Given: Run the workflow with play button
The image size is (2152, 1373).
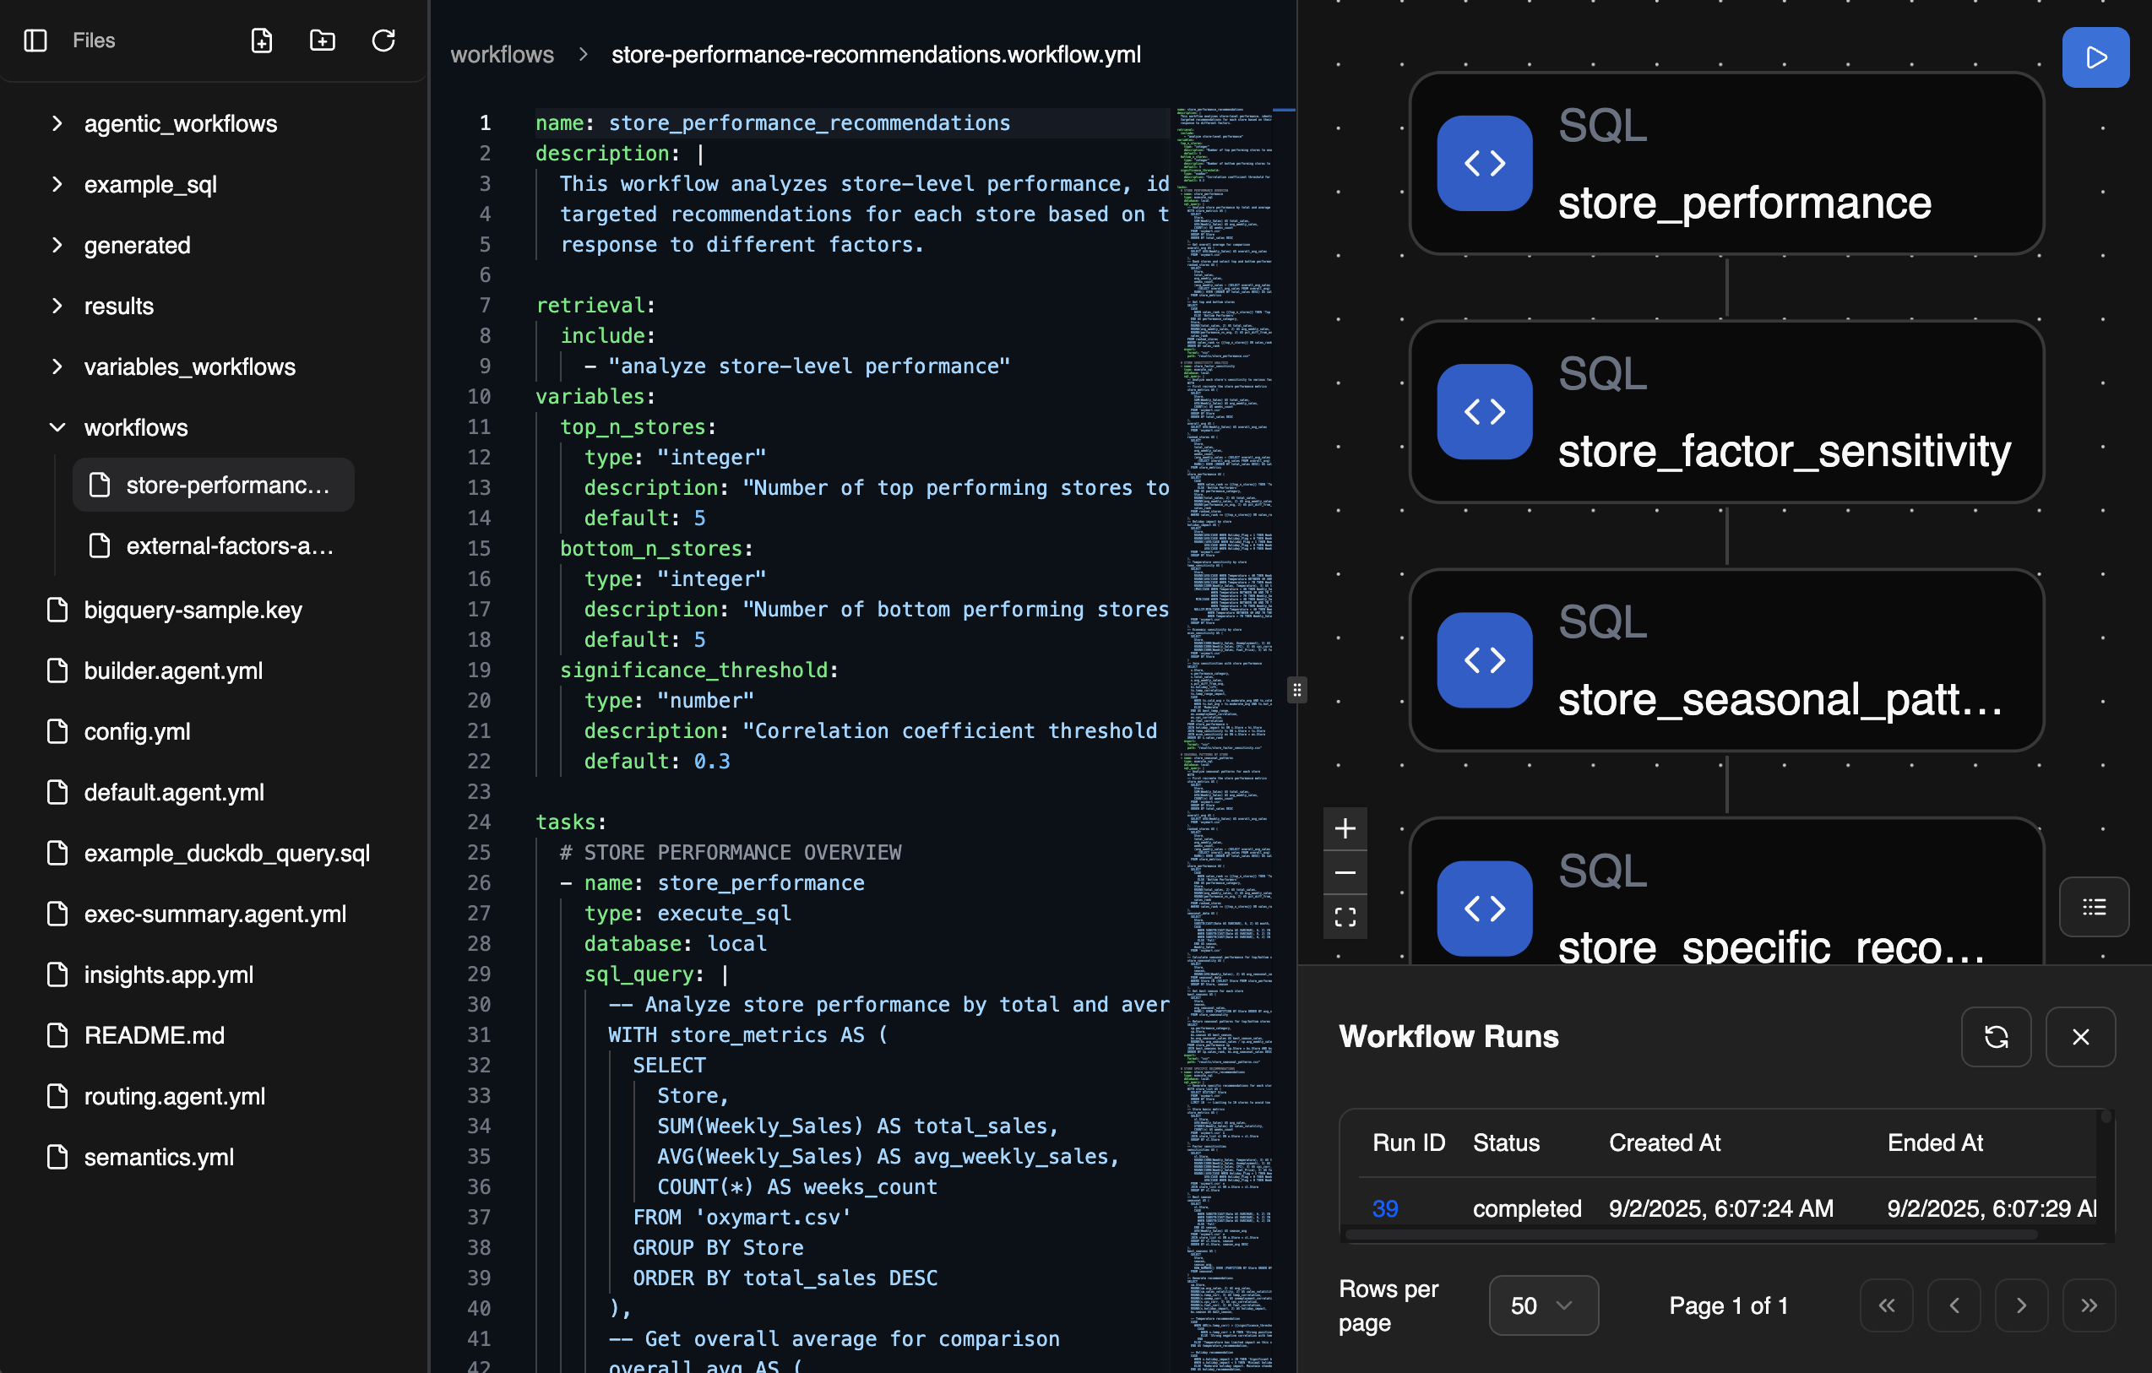Looking at the screenshot, I should [2095, 57].
